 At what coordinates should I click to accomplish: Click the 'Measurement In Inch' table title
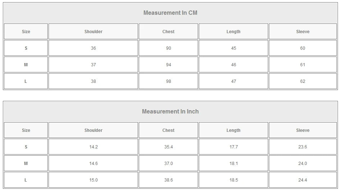[170, 112]
